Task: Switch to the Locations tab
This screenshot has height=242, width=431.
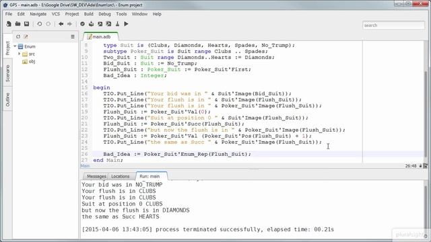Action: [x=121, y=176]
